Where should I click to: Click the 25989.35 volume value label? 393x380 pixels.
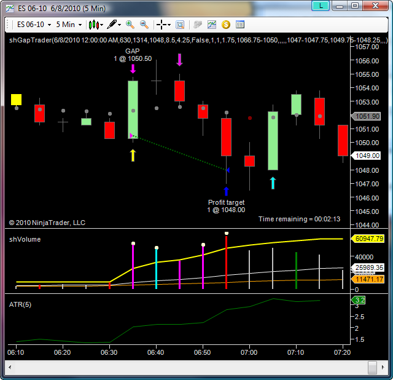(367, 267)
